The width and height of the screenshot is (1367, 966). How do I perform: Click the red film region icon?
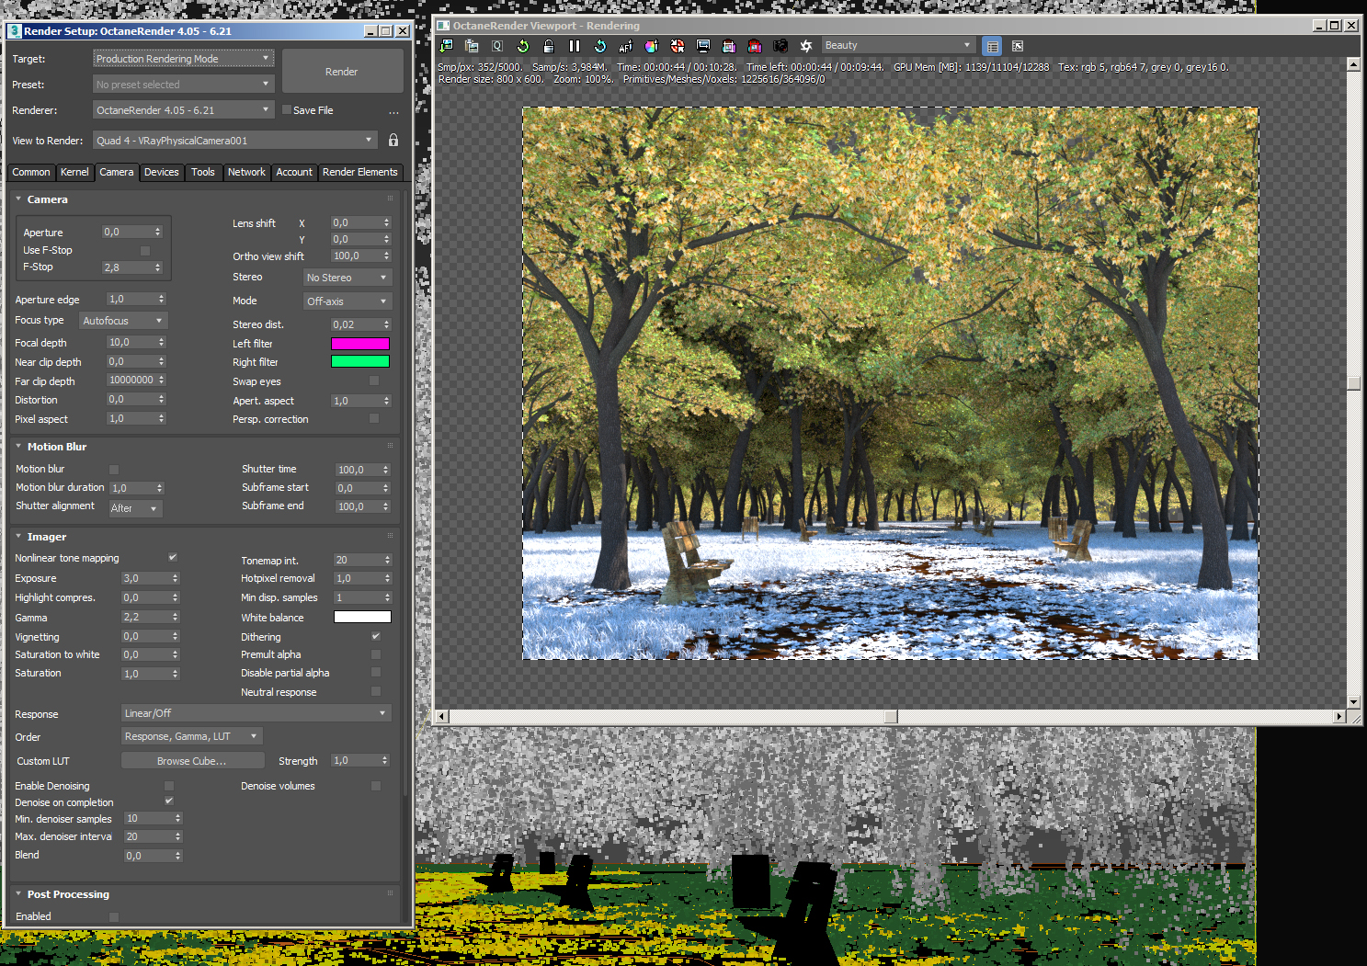(755, 46)
